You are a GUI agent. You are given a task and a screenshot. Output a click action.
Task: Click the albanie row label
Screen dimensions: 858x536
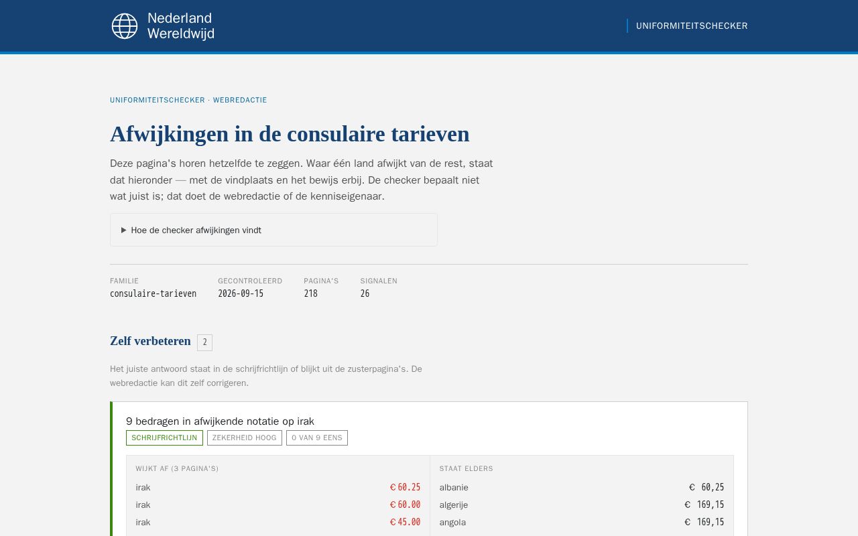[454, 488]
